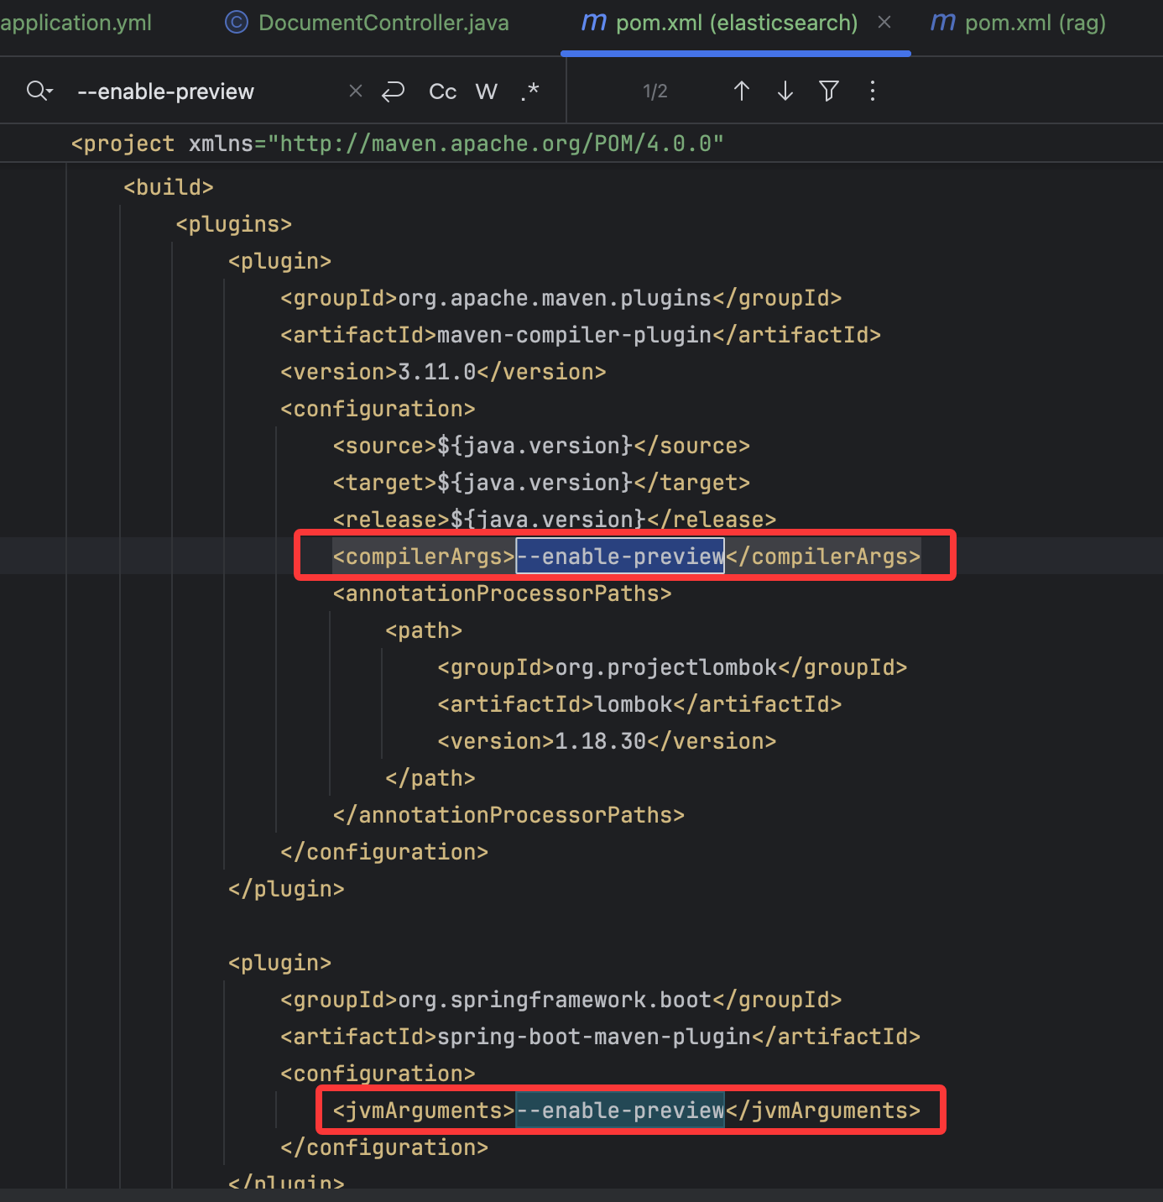This screenshot has height=1202, width=1163.
Task: Open more search options menu
Action: tap(873, 91)
